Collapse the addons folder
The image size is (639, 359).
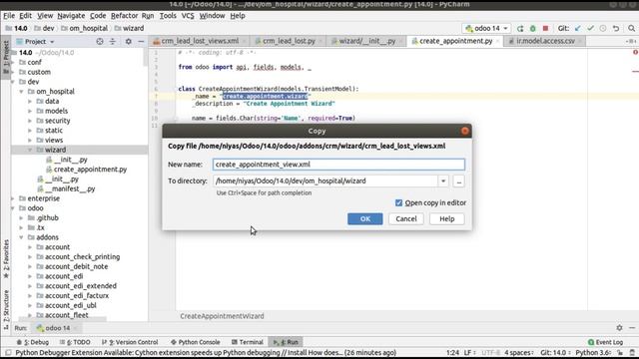pyautogui.click(x=21, y=237)
